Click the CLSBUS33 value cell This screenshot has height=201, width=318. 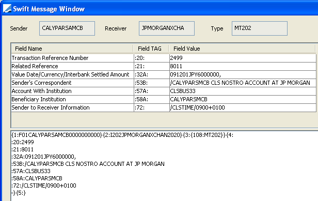pos(243,91)
